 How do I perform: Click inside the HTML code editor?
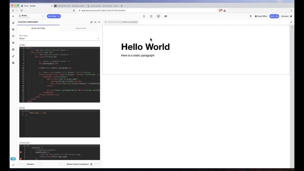(x=60, y=75)
